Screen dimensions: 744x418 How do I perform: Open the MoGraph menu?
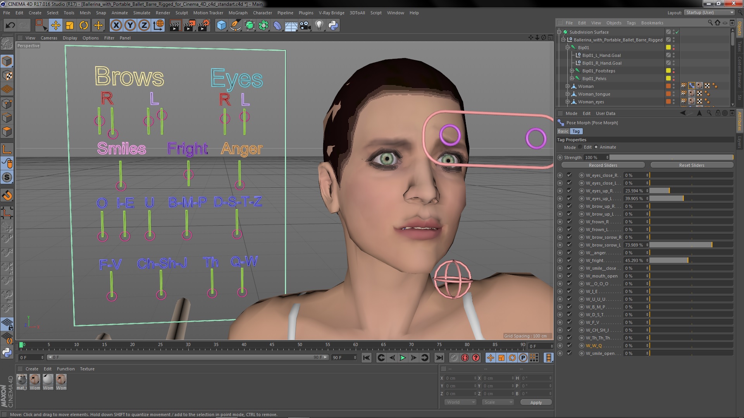coord(238,13)
